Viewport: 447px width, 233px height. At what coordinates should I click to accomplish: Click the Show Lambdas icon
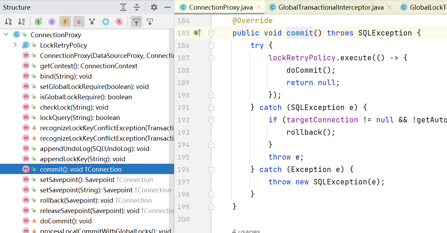(x=119, y=22)
